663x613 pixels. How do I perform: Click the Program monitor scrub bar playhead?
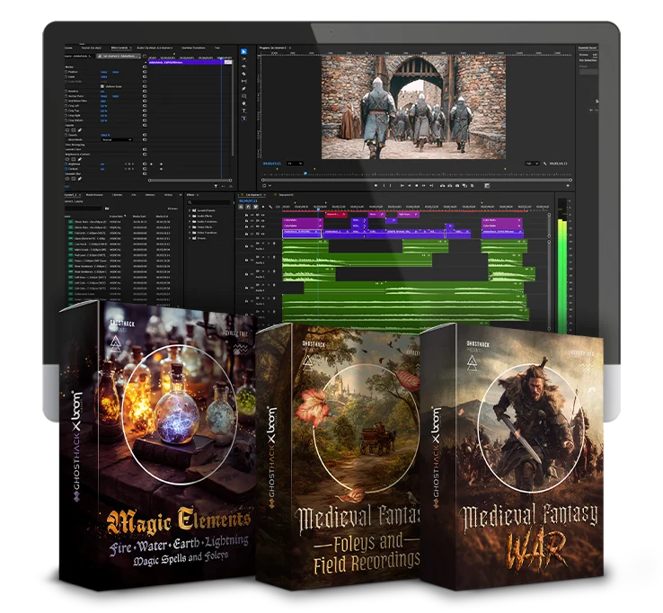305,173
